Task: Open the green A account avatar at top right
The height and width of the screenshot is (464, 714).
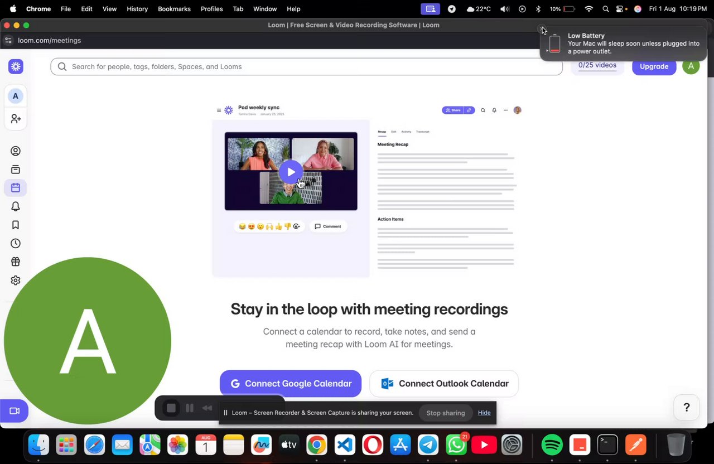Action: tap(691, 66)
